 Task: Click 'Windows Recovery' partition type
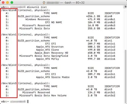pos(38,19)
